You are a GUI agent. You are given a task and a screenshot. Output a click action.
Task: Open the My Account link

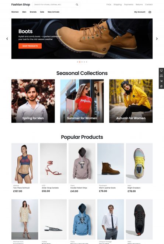pyautogui.click(x=140, y=12)
